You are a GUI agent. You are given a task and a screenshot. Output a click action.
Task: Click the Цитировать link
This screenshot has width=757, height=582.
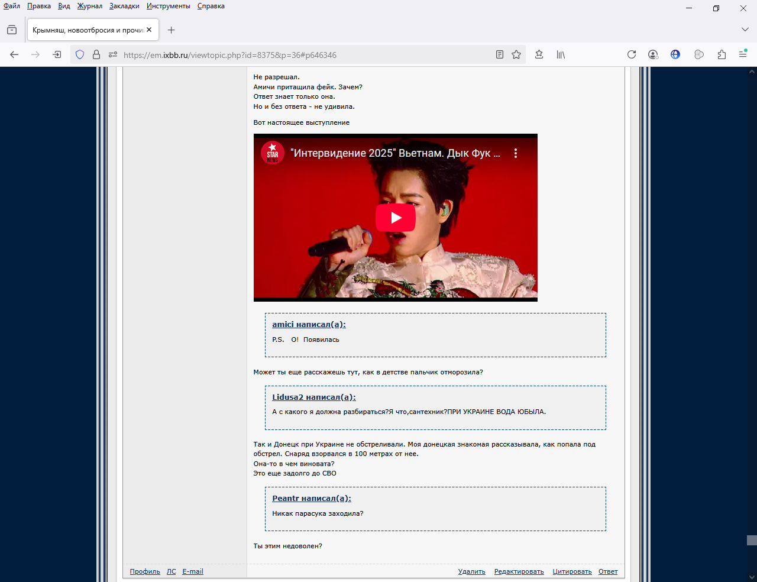[x=572, y=571]
